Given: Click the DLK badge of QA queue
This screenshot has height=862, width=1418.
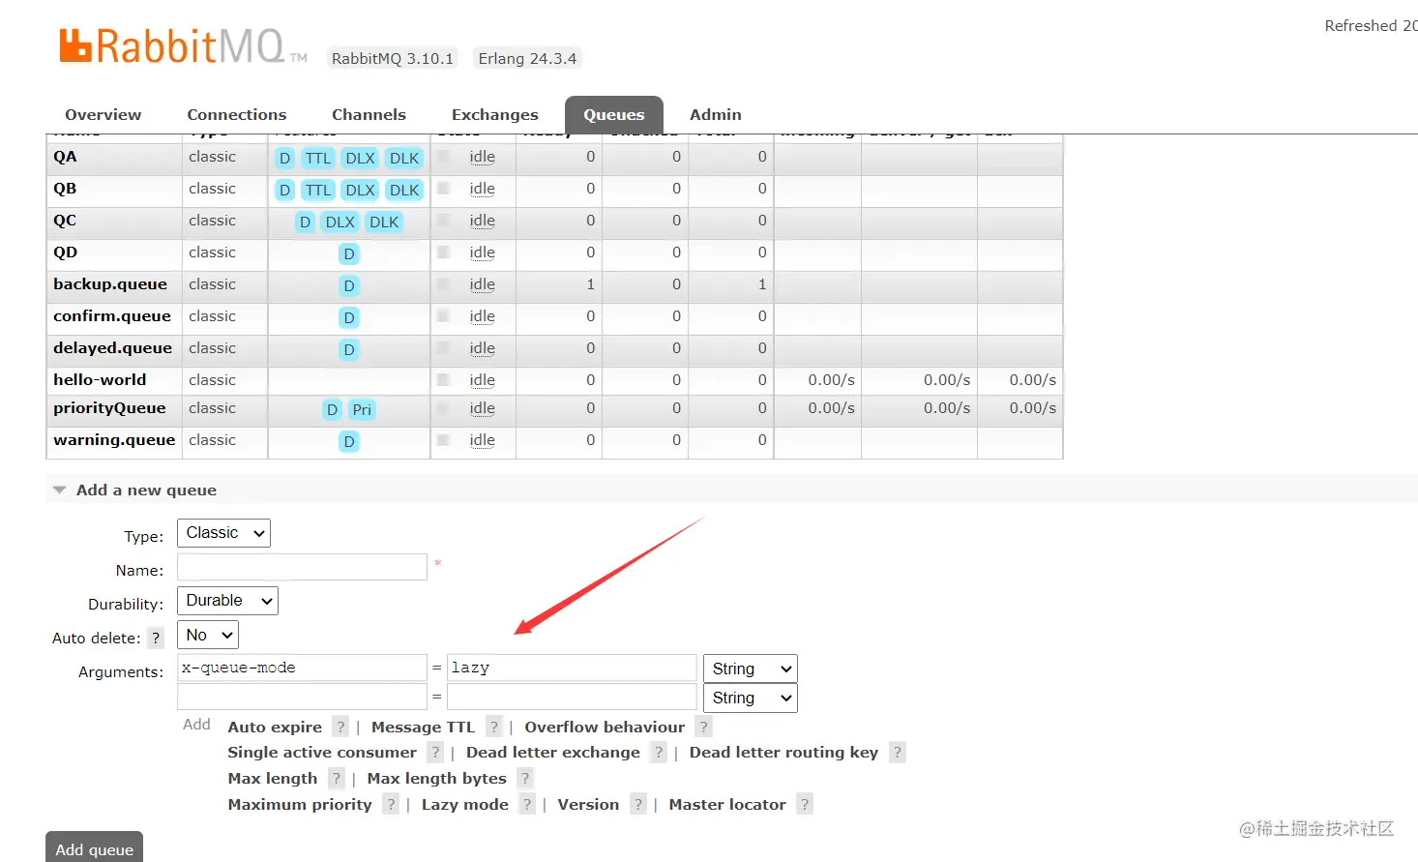Looking at the screenshot, I should point(404,159).
